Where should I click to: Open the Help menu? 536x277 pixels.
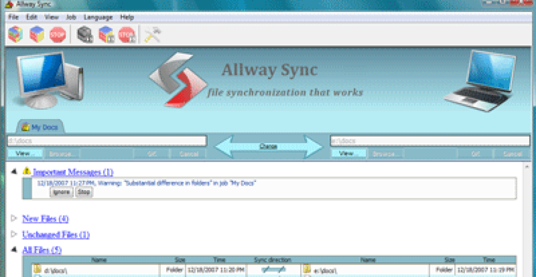coord(127,17)
